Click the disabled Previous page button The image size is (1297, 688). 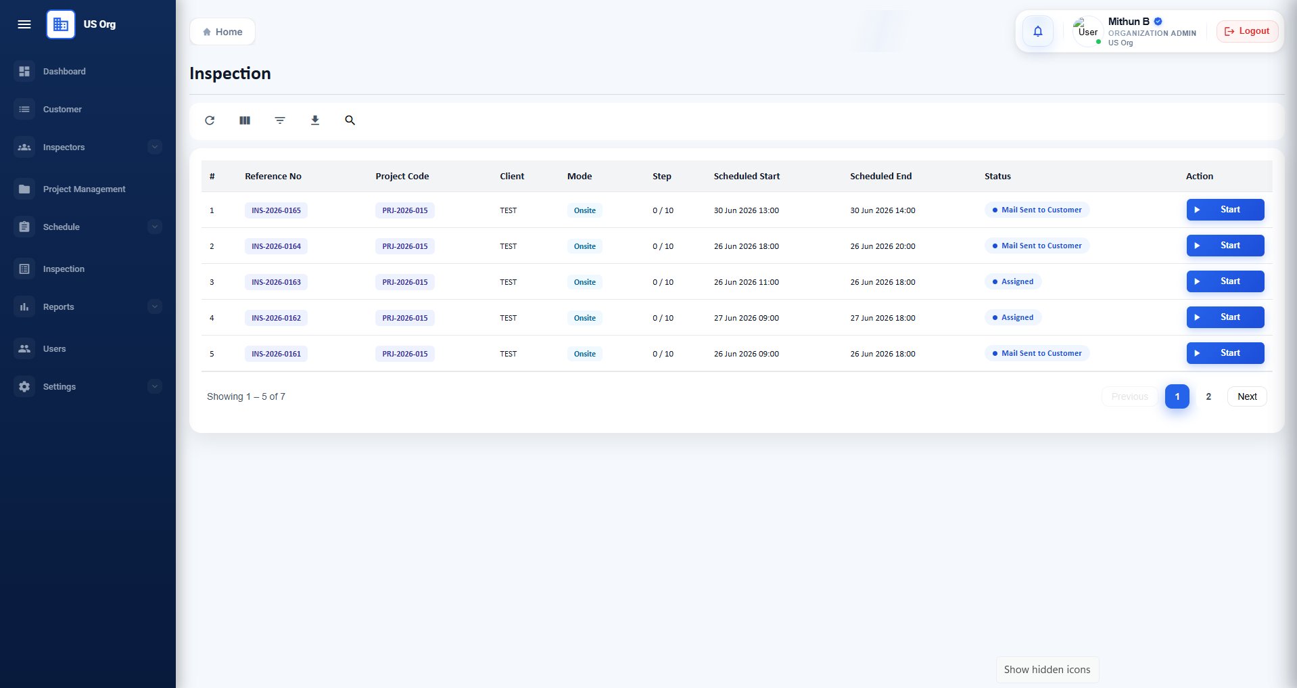pyautogui.click(x=1130, y=396)
